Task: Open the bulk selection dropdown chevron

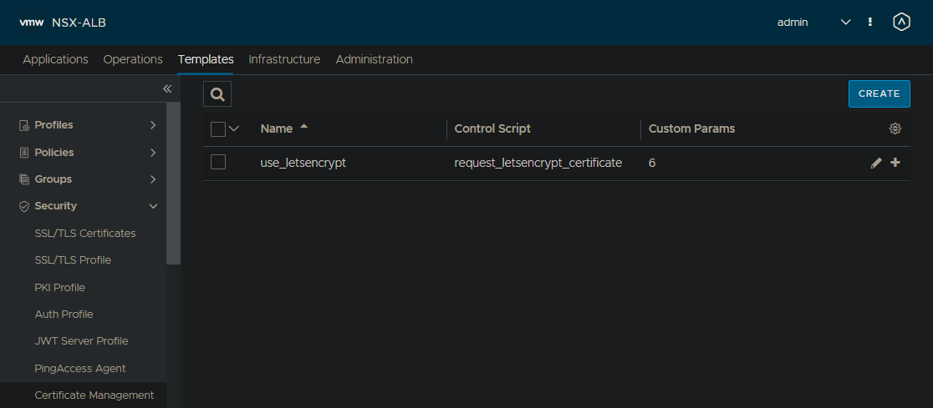Action: click(x=234, y=128)
